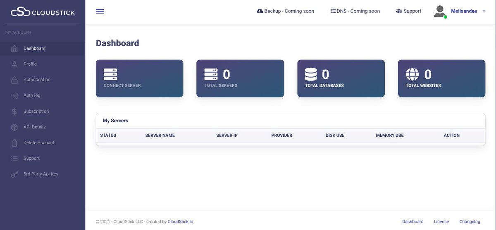This screenshot has width=496, height=230.
Task: Click the Total Databases cylinder icon
Action: (x=311, y=74)
